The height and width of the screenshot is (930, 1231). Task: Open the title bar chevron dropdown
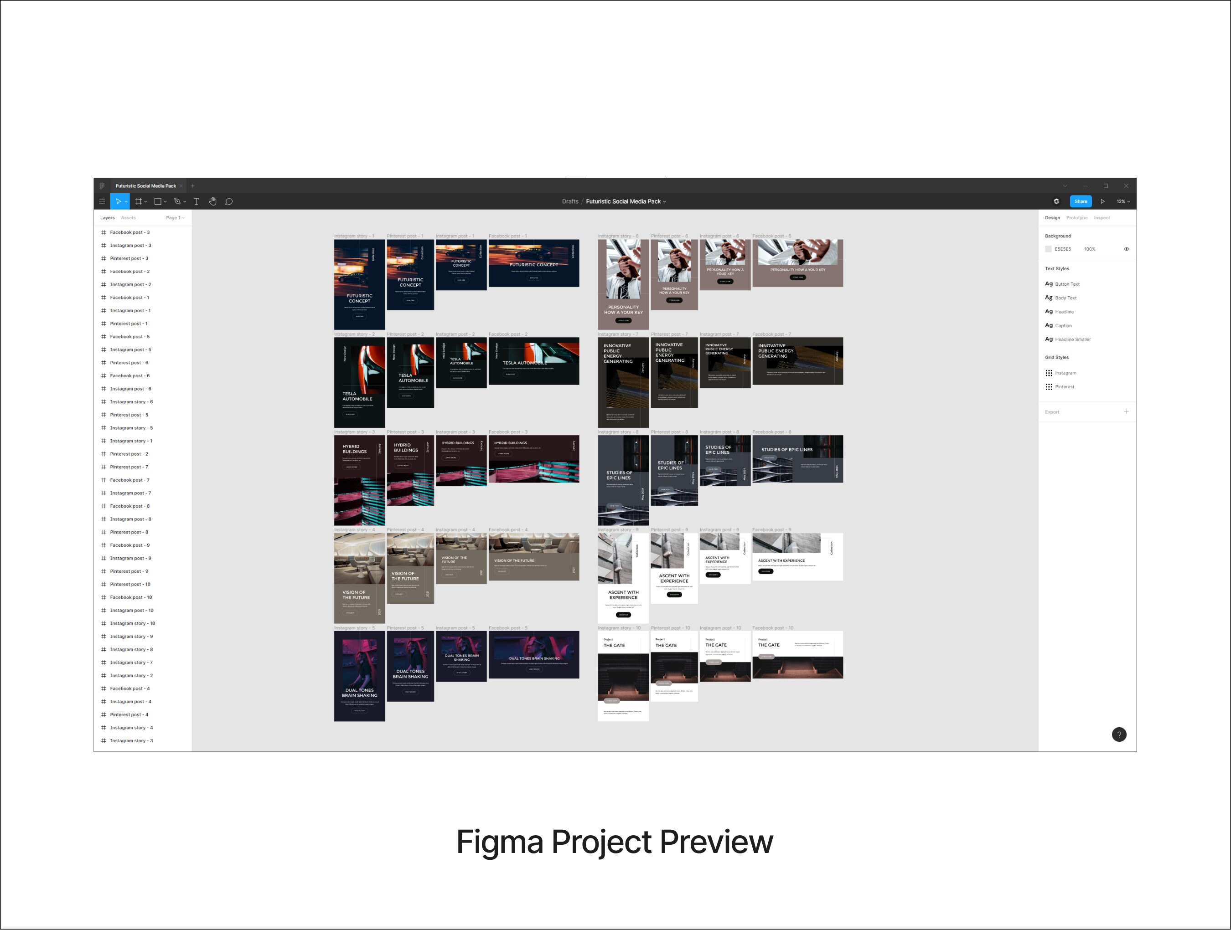click(x=1065, y=186)
